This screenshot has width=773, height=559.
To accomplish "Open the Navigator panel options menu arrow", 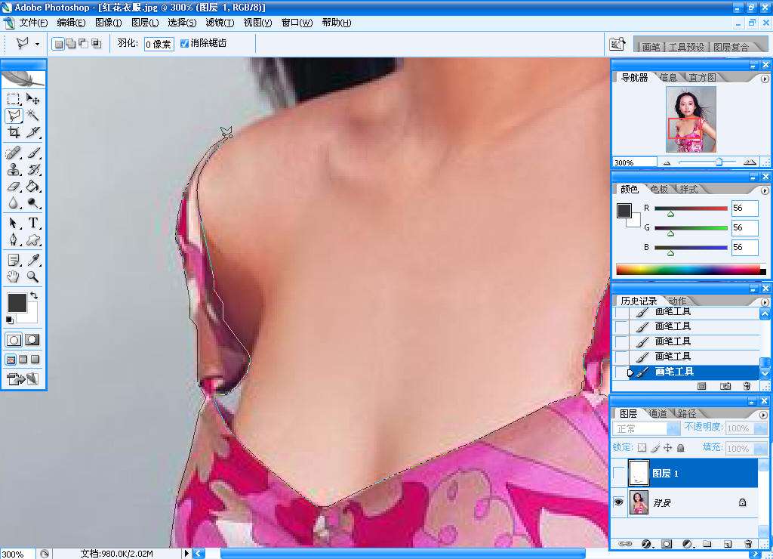I will [764, 78].
